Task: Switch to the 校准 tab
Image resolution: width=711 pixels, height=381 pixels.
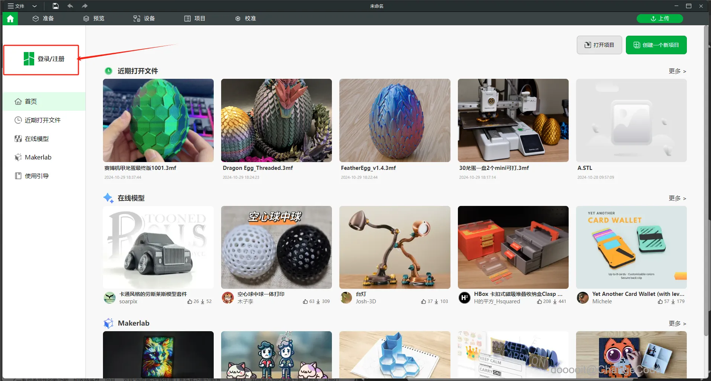Action: tap(246, 19)
